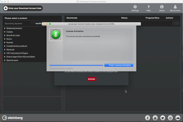Click the Please select a product heading
The height and width of the screenshot is (122, 183).
click(x=16, y=18)
